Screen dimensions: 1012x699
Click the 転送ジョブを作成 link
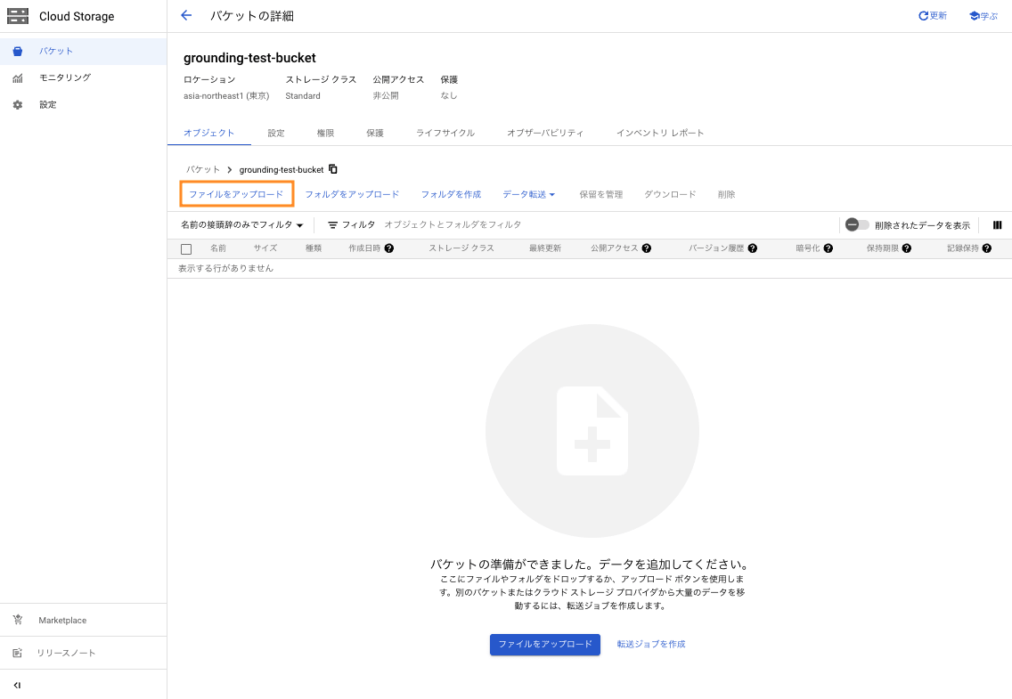(650, 644)
